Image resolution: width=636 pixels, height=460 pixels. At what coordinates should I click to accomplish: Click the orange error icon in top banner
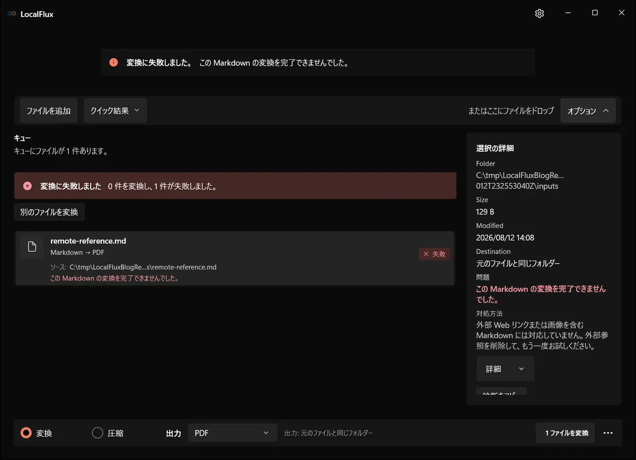click(x=113, y=62)
